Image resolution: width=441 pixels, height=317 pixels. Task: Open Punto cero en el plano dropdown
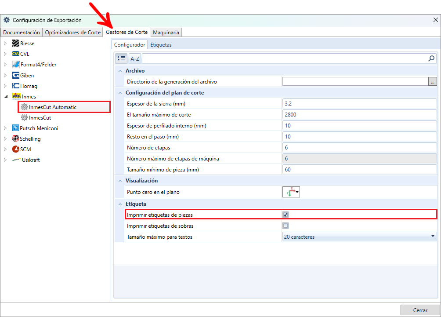tap(291, 192)
